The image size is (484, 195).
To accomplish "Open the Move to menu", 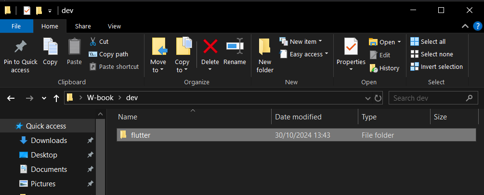I will (158, 55).
